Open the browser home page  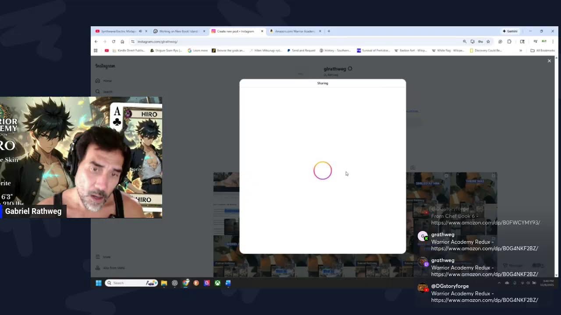pos(122,42)
